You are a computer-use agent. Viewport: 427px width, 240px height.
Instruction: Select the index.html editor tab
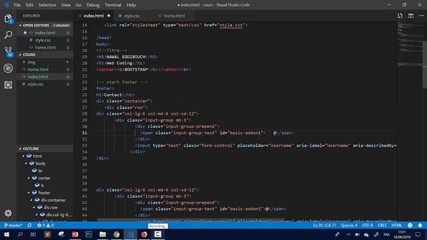93,16
